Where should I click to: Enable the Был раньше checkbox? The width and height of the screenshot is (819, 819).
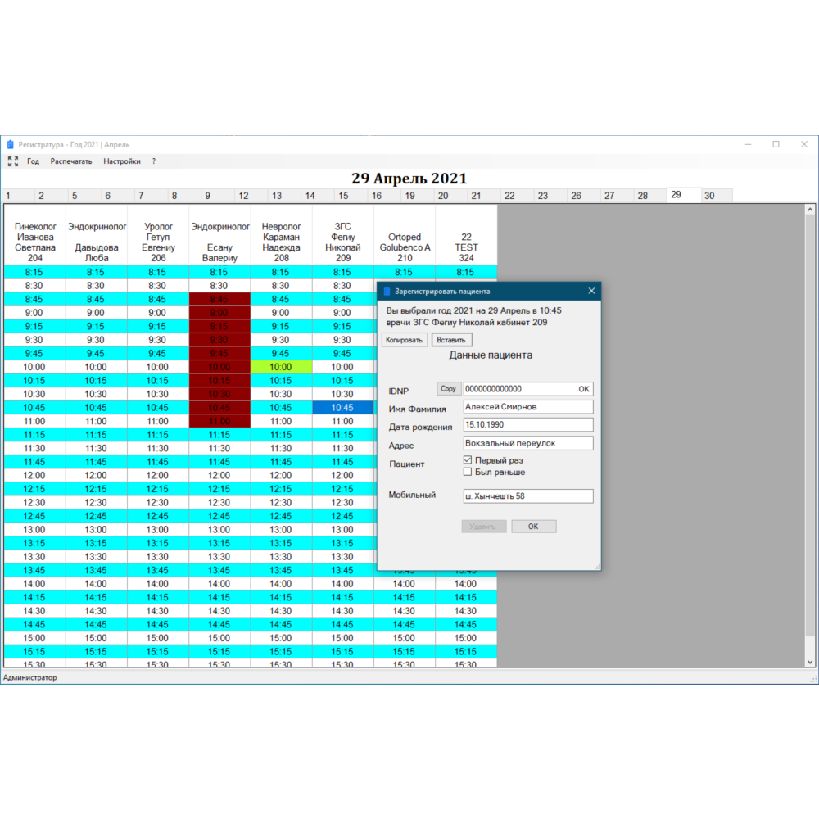[468, 472]
